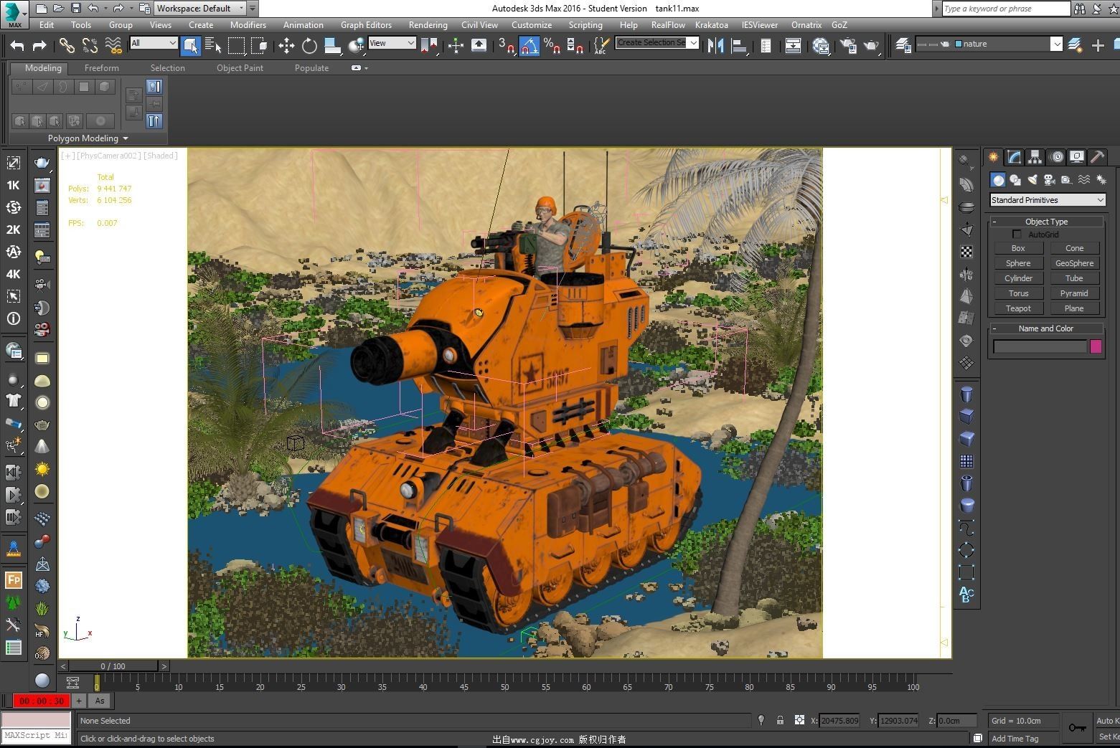The height and width of the screenshot is (748, 1120).
Task: Open the Motion panel tab
Action: pos(1055,156)
